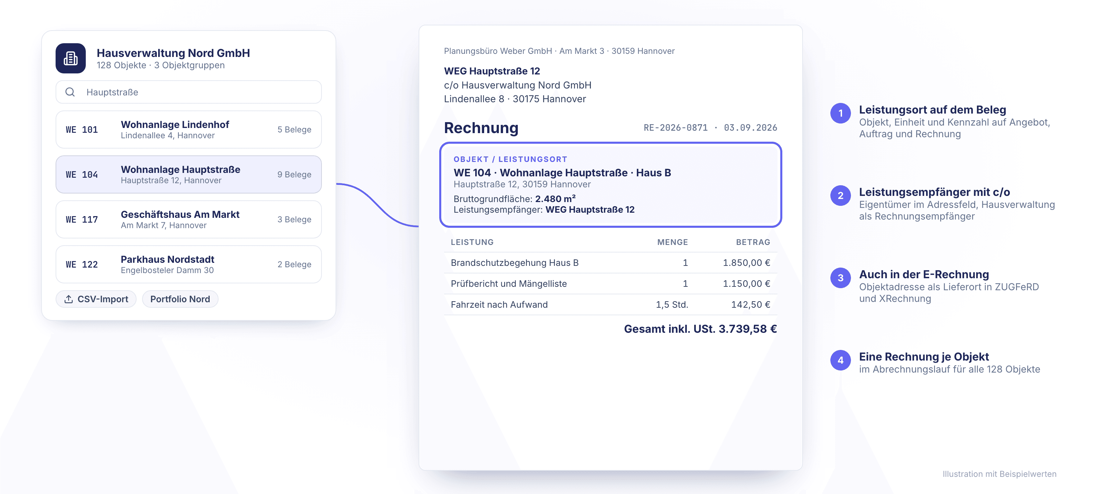
Task: Click '128 Objekte · 3 Objektgruppen' subtitle
Action: click(x=161, y=65)
